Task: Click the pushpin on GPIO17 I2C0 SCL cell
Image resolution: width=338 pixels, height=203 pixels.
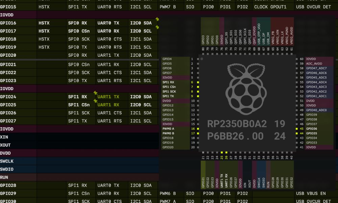Action: 157,27
